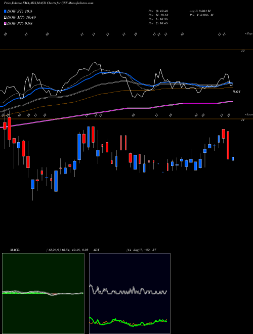Image resolution: width=253 pixels, height=334 pixels.
Task: Click the blue DOW ST legend swatch
Action: [6, 11]
